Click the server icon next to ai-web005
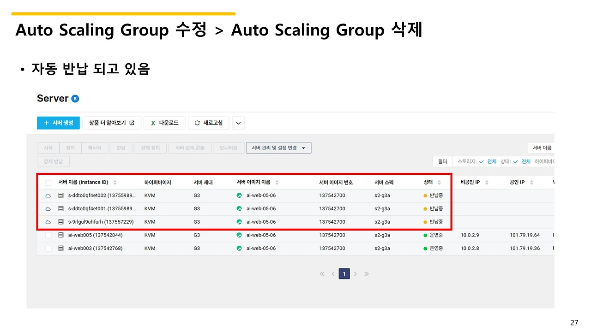 [x=61, y=235]
